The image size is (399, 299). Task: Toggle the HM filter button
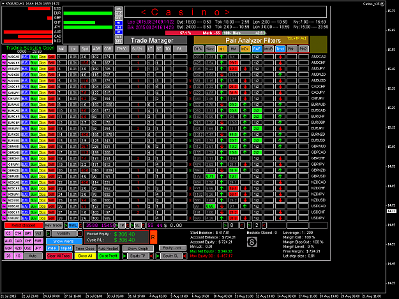(x=234, y=49)
